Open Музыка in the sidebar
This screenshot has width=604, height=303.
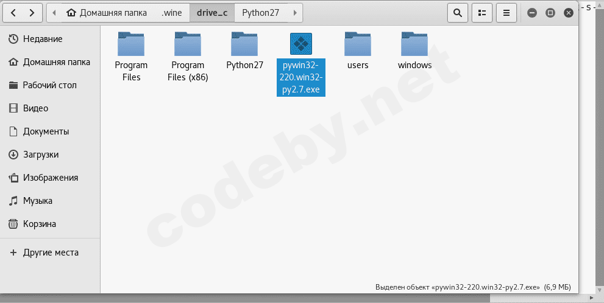pos(50,200)
